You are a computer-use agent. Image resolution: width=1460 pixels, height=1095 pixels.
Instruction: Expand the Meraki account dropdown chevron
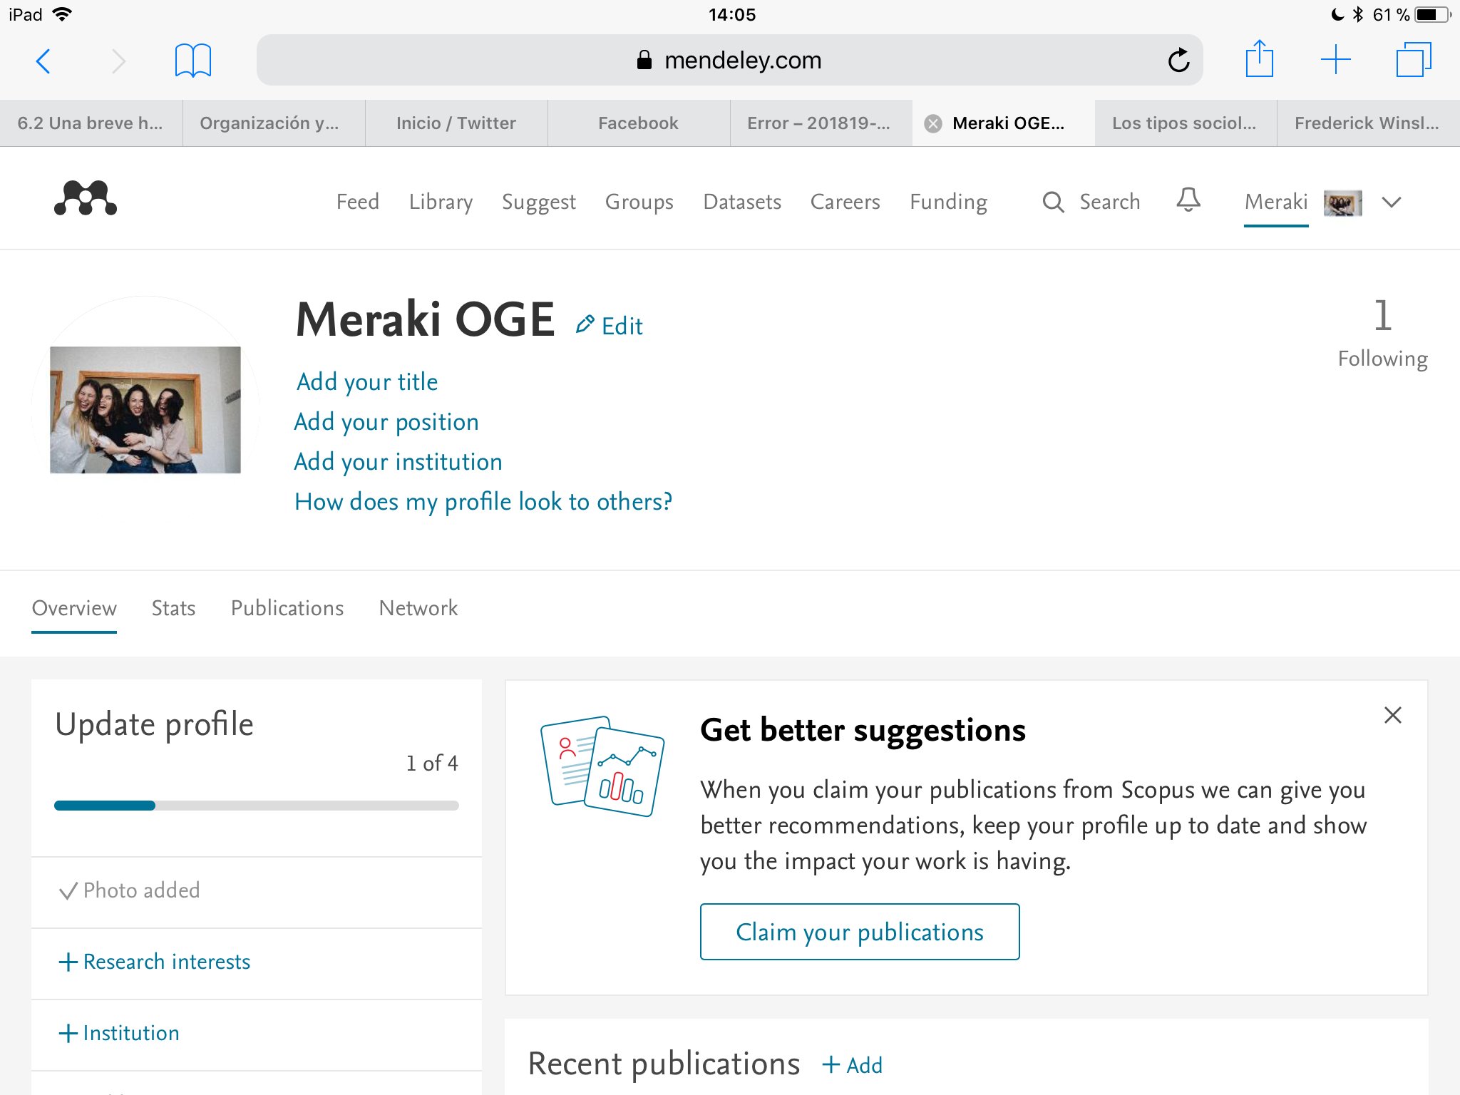click(1391, 202)
